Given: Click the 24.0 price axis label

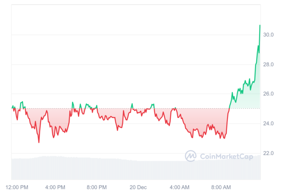Looking at the screenshot, I should coord(268,123).
